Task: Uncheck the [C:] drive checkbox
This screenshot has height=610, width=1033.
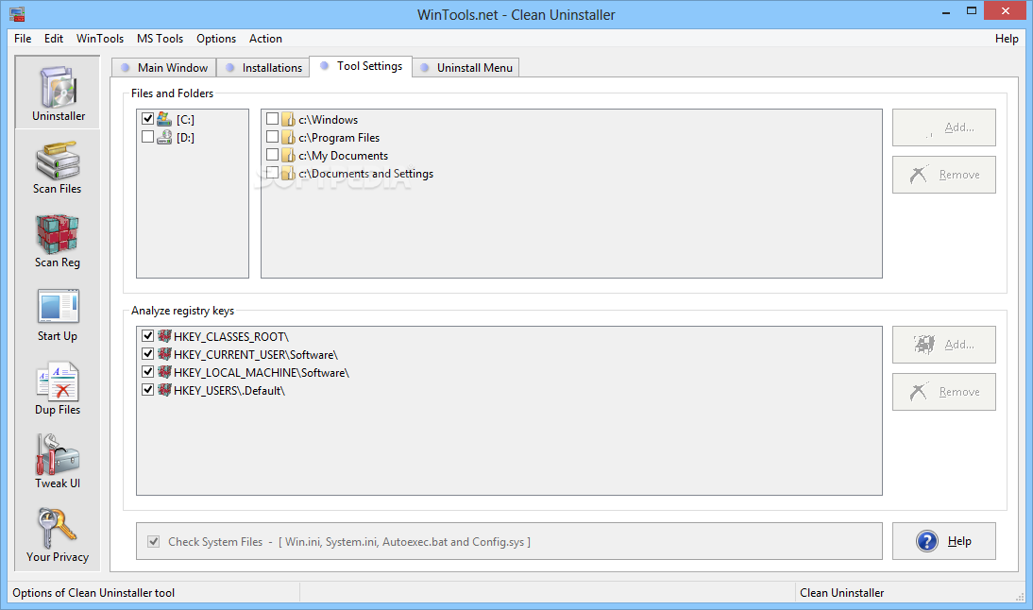Action: (147, 119)
